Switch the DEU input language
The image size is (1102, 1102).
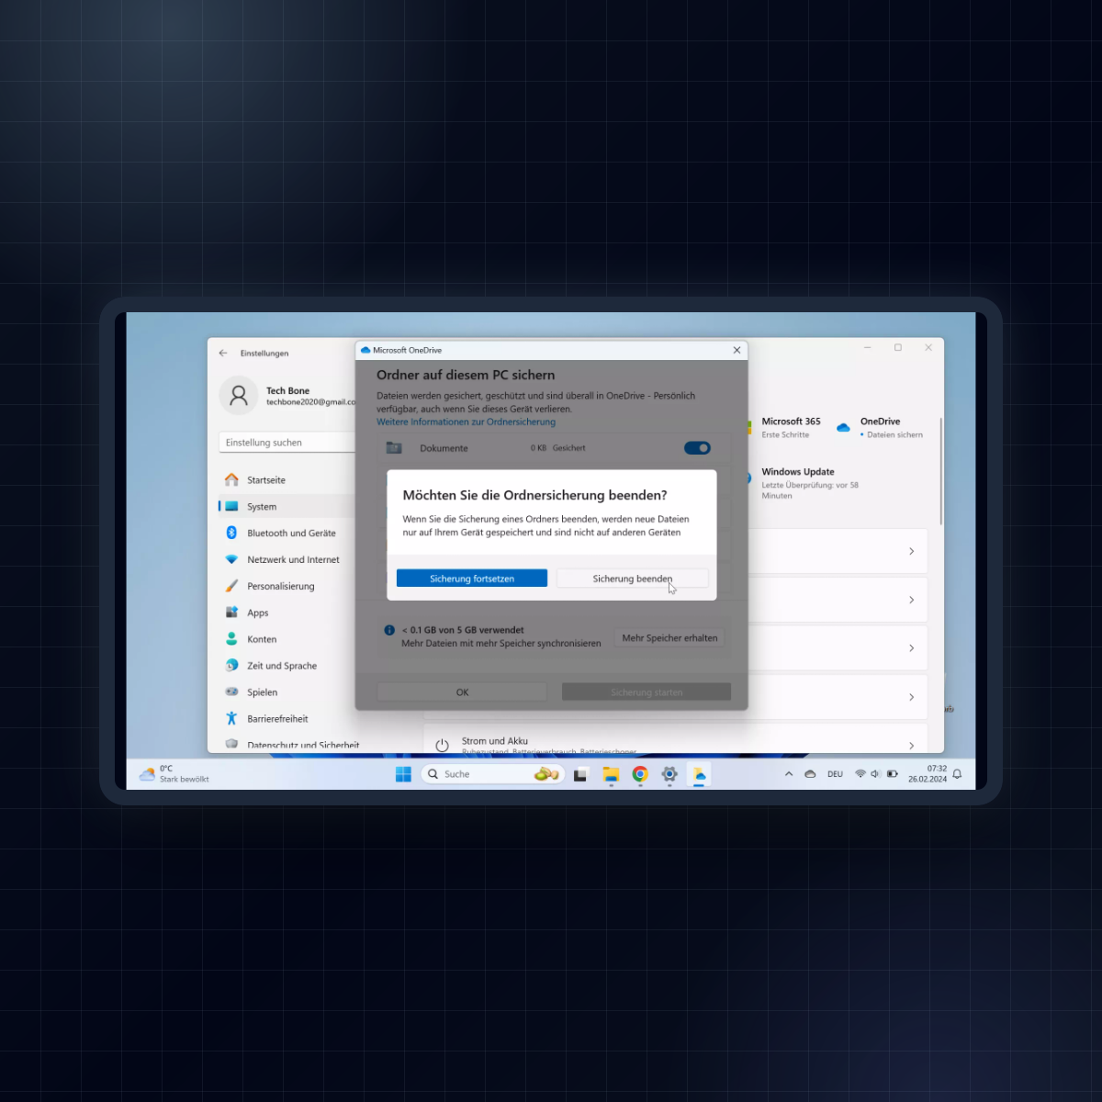835,774
